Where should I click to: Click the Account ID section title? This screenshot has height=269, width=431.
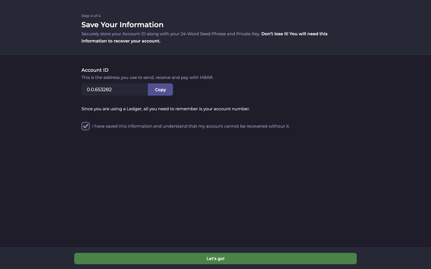[x=95, y=70]
